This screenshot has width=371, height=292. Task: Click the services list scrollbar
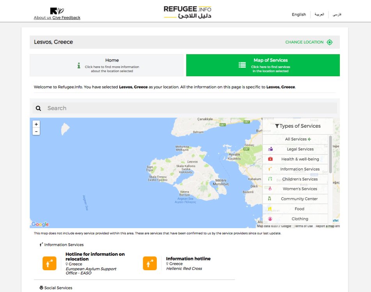(x=330, y=155)
